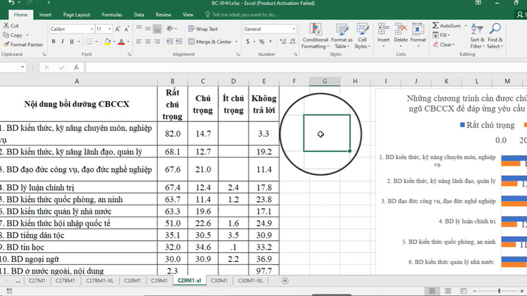This screenshot has width=527, height=296.
Task: Toggle center alignment
Action: 148,41
